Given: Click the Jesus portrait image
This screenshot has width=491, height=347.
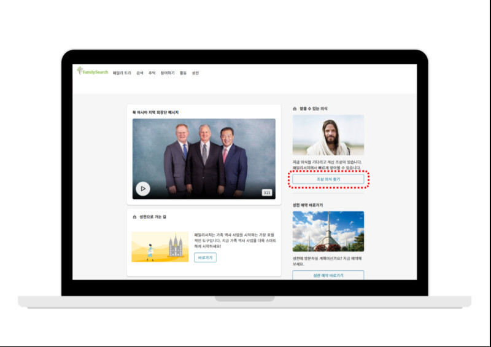Looking at the screenshot, I should click(328, 135).
